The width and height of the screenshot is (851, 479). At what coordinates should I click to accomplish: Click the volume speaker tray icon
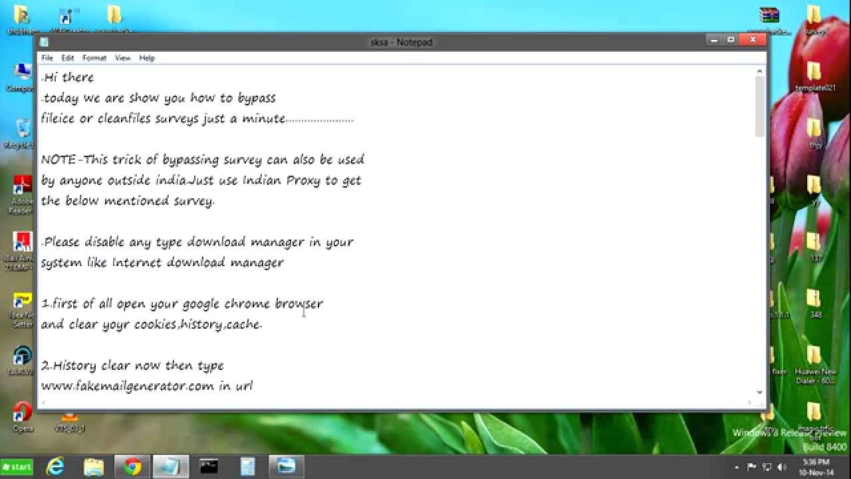tap(781, 467)
